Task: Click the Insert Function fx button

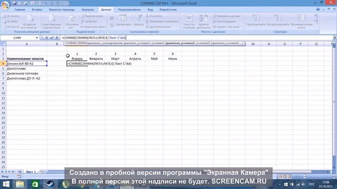Action: pos(57,38)
